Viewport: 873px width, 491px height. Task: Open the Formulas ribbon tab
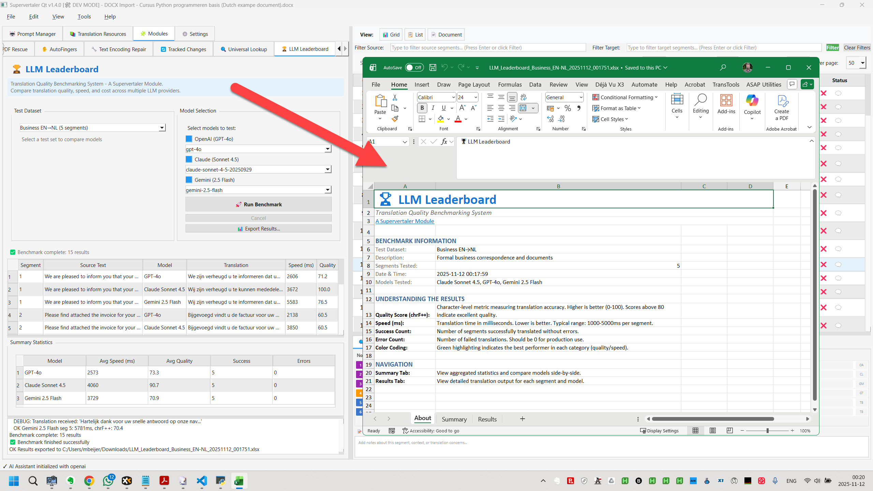[x=509, y=85]
